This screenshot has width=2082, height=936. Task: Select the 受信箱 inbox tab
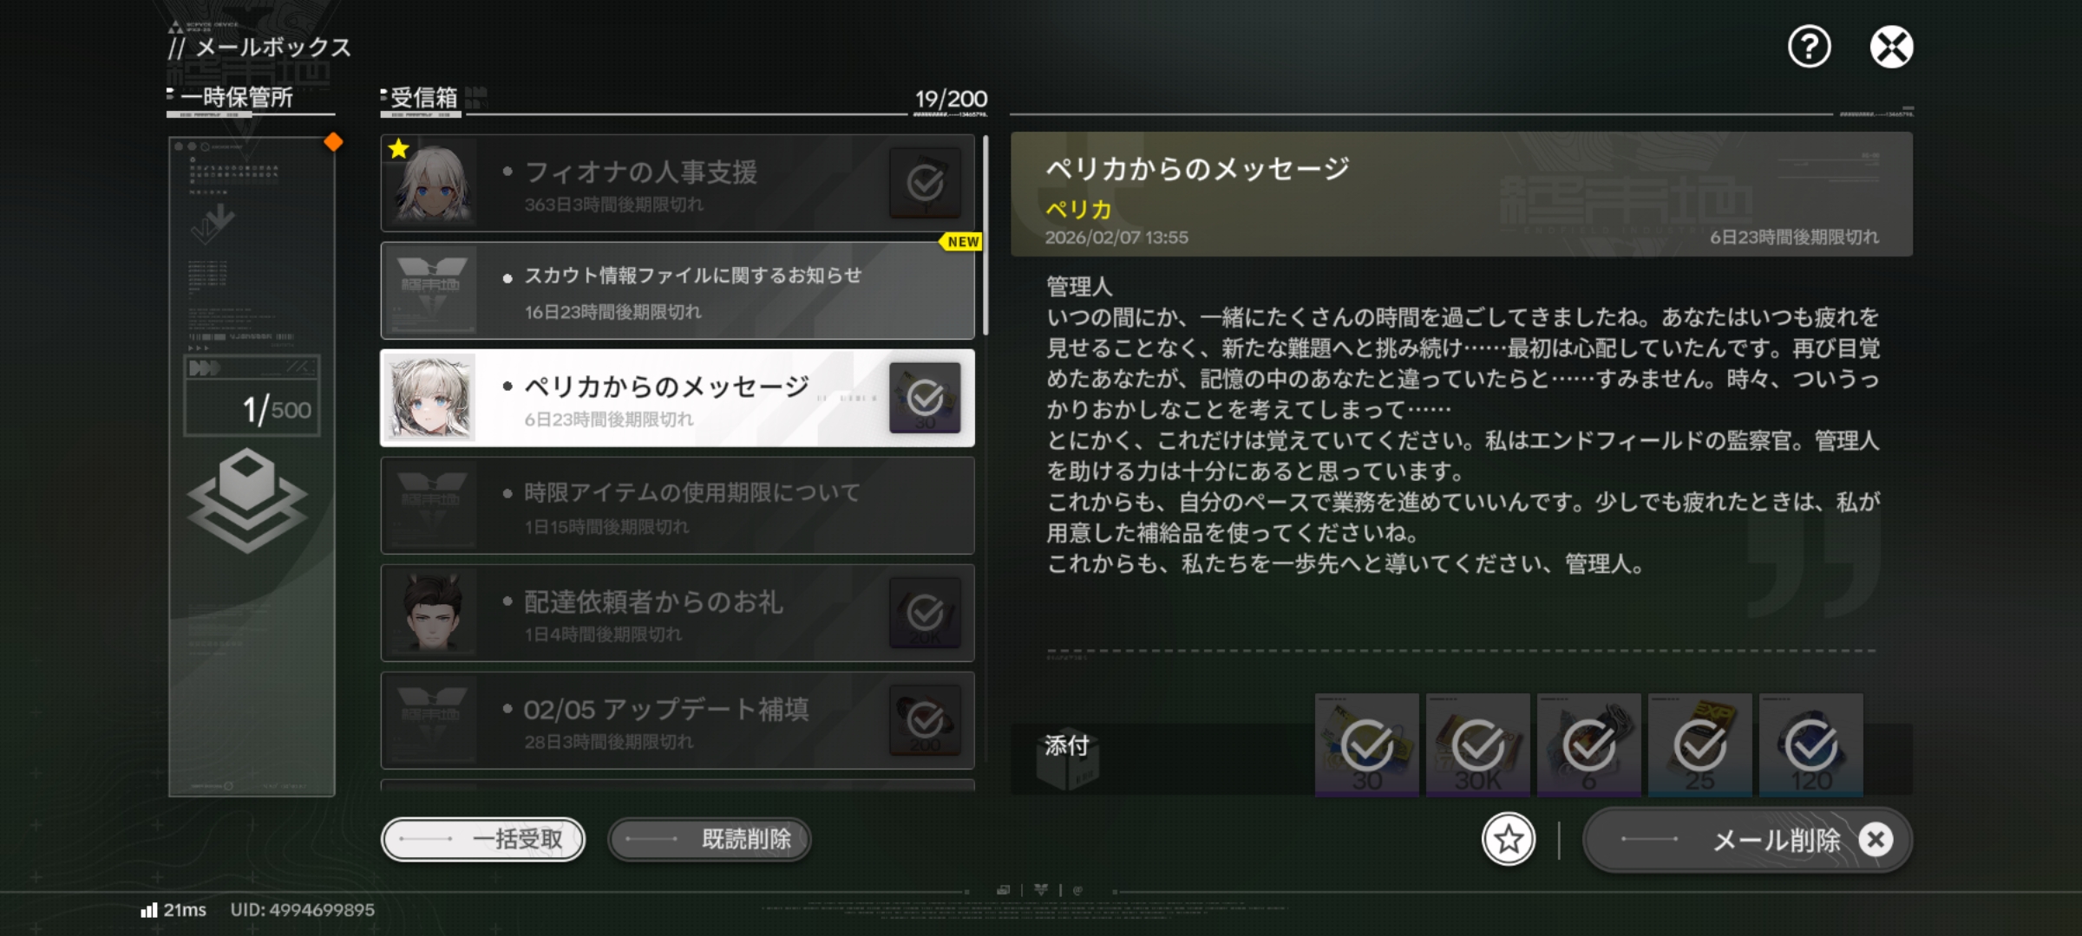pyautogui.click(x=423, y=98)
